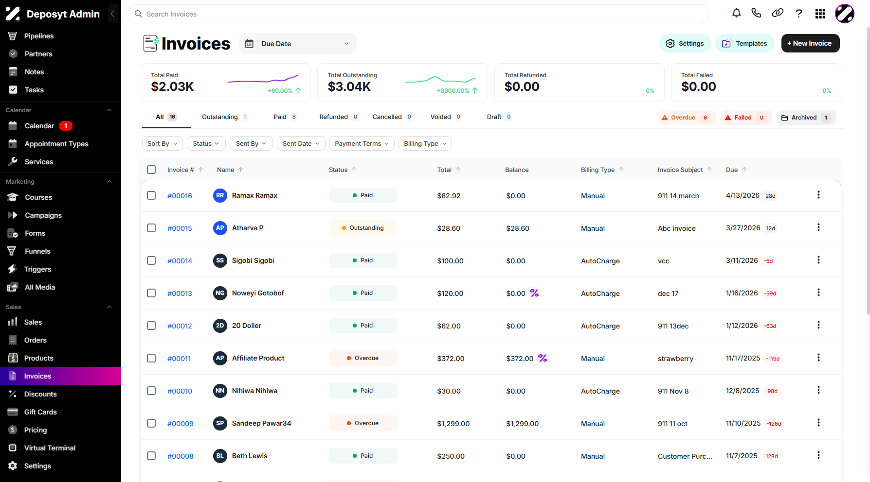Check the box for invoice #00016
Image resolution: width=870 pixels, height=482 pixels.
(x=151, y=195)
